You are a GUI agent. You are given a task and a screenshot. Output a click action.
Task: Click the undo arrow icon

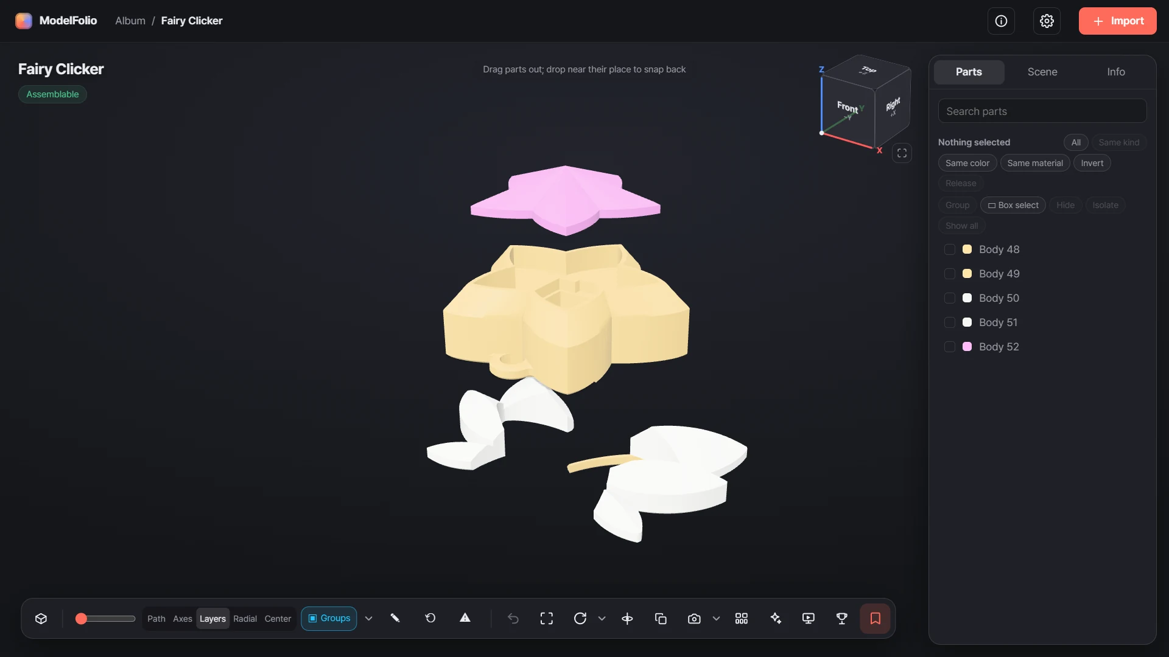(x=513, y=619)
